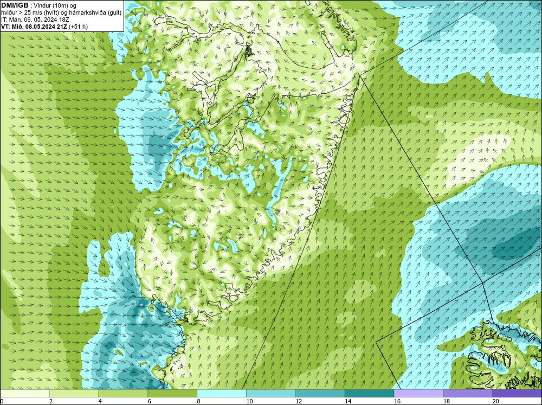Click the 4–6 m/s green legend swatch

click(x=123, y=393)
